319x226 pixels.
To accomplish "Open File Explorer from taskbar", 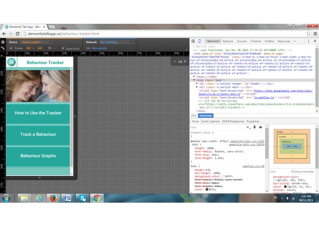I will (25, 198).
